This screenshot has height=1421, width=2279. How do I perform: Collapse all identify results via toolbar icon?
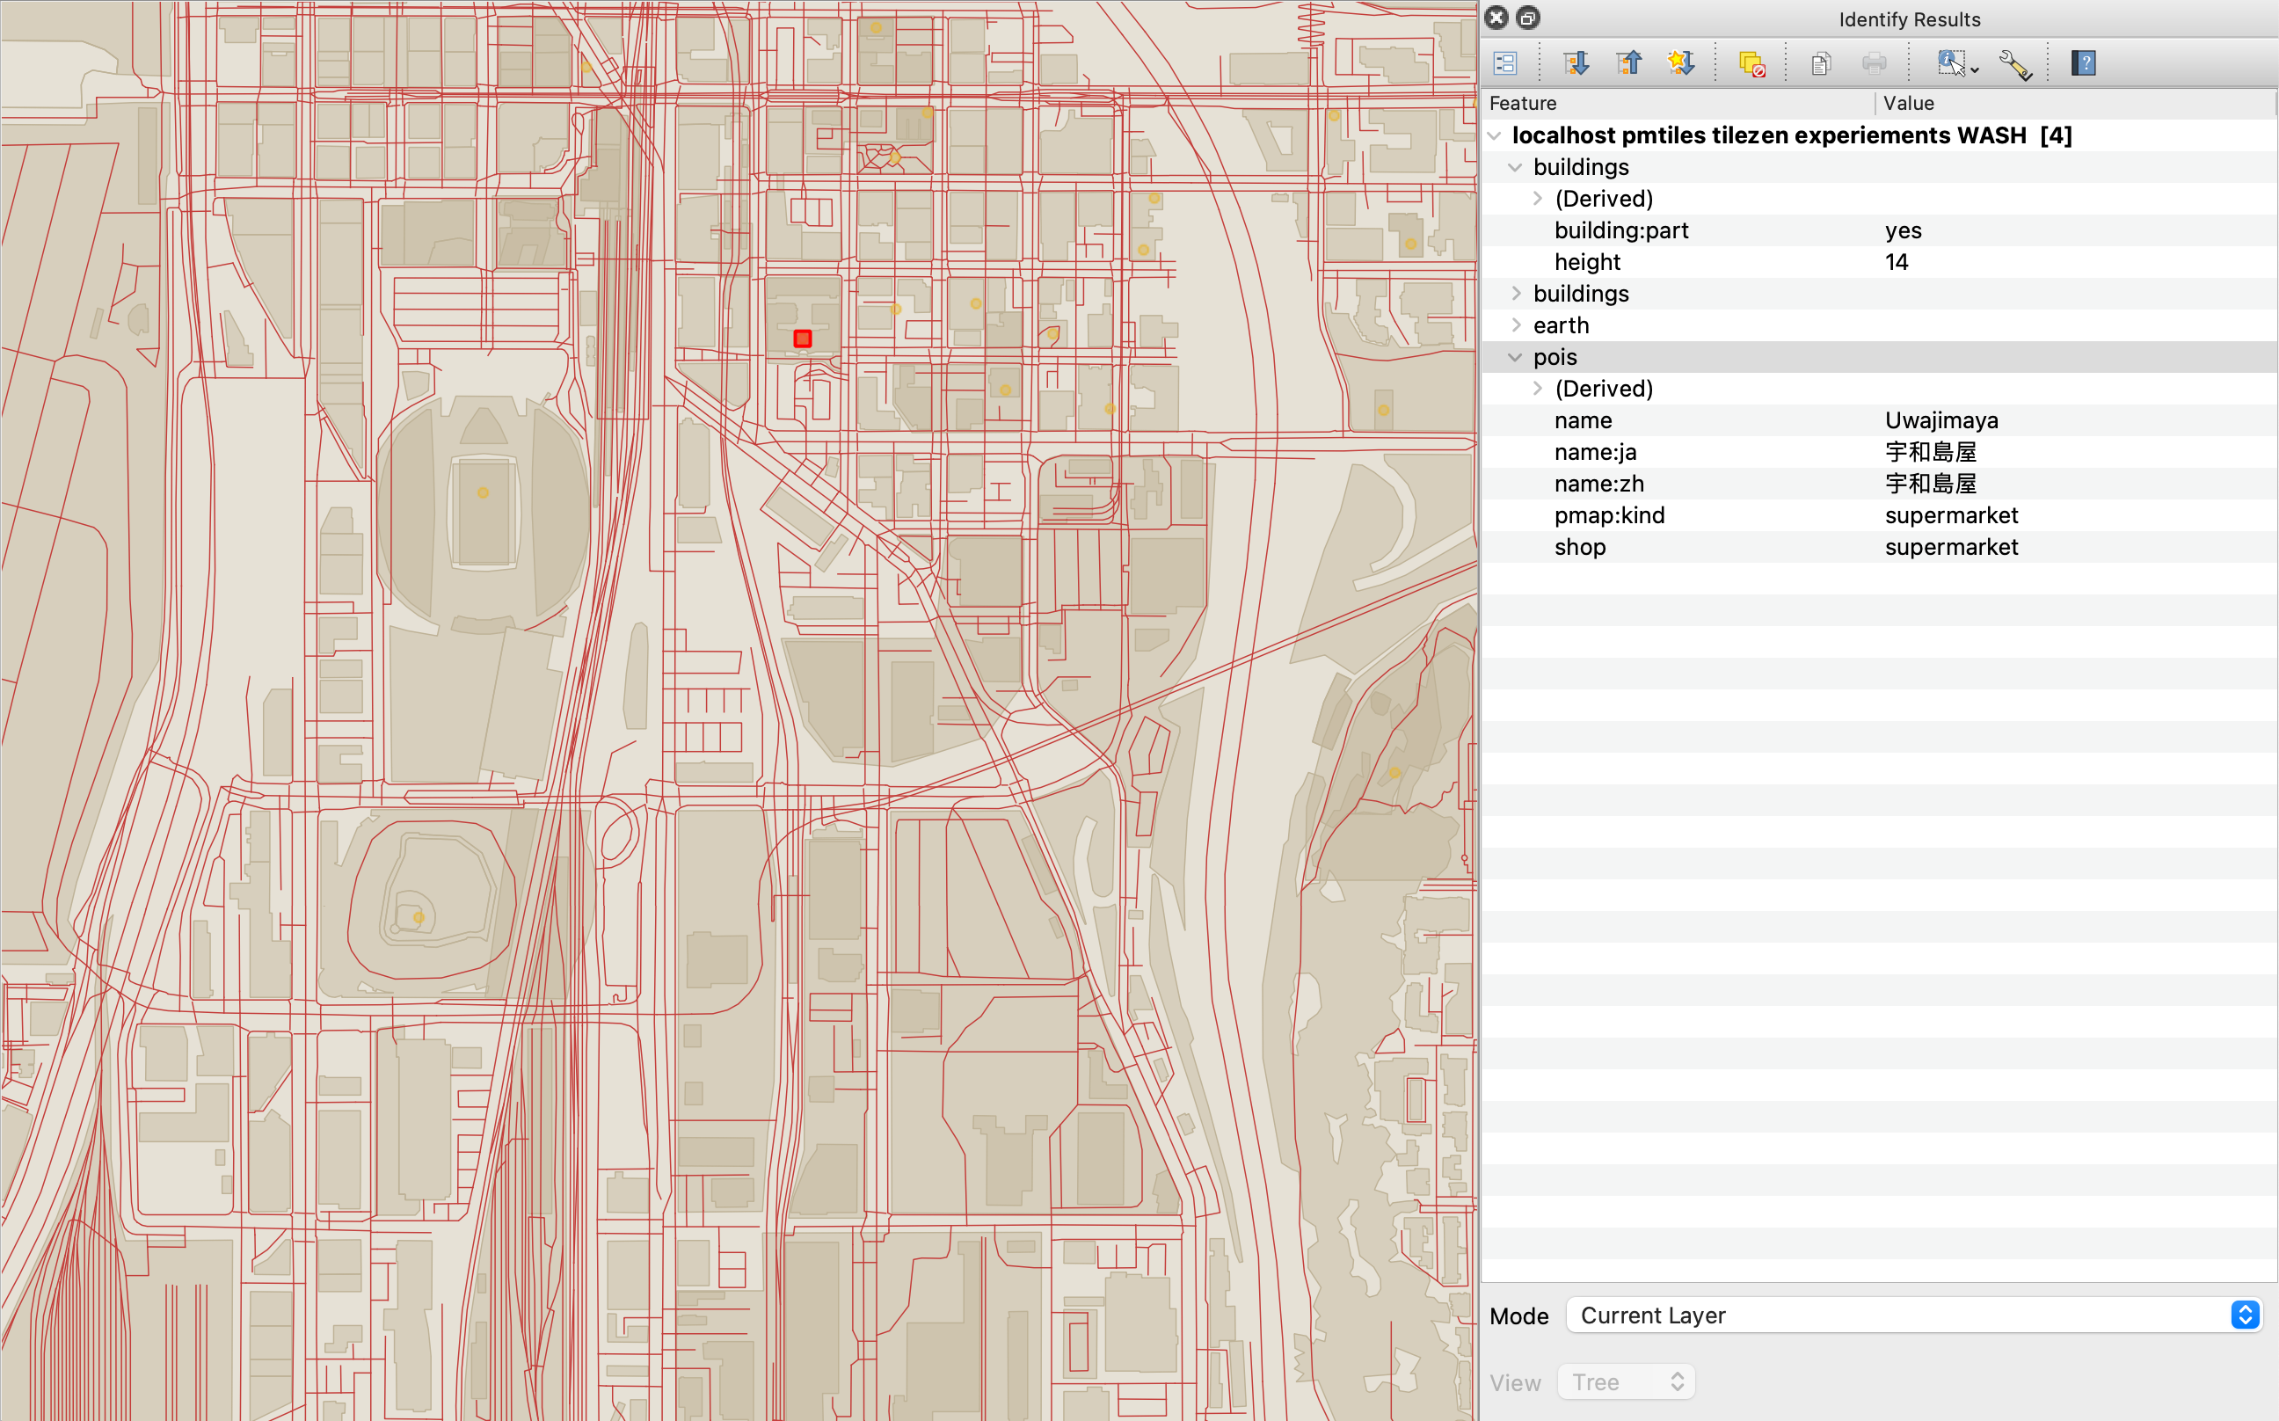point(1629,63)
